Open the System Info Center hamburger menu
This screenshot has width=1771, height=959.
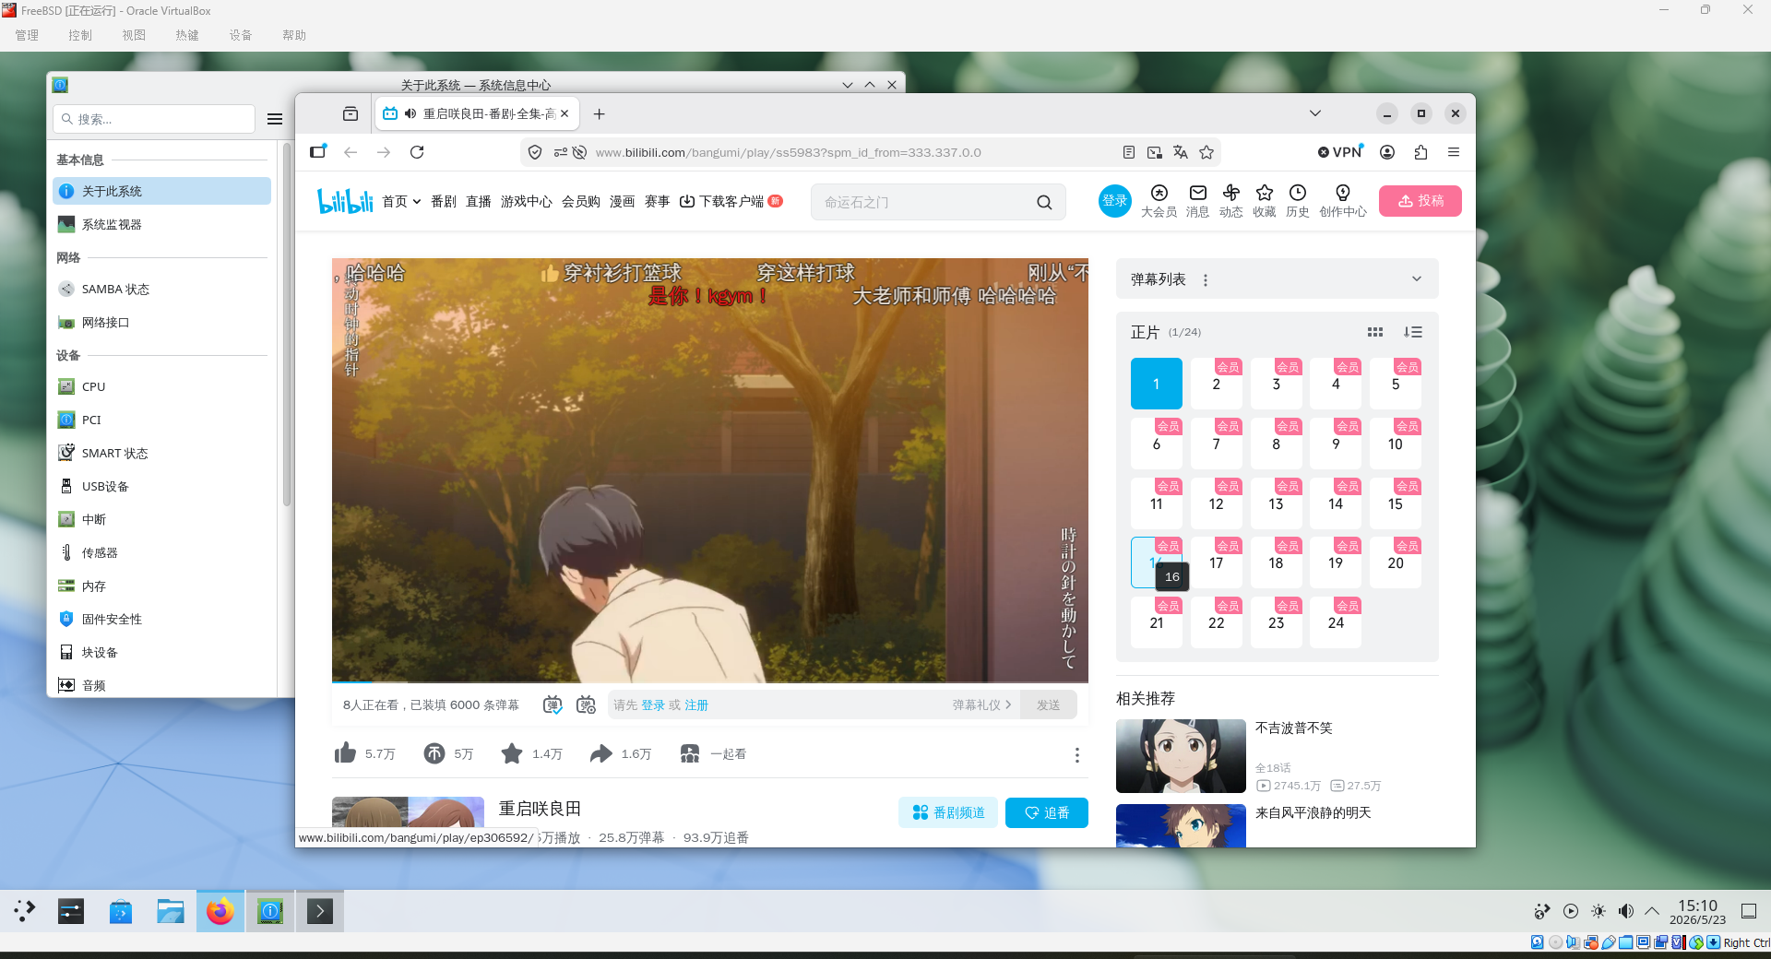(275, 119)
